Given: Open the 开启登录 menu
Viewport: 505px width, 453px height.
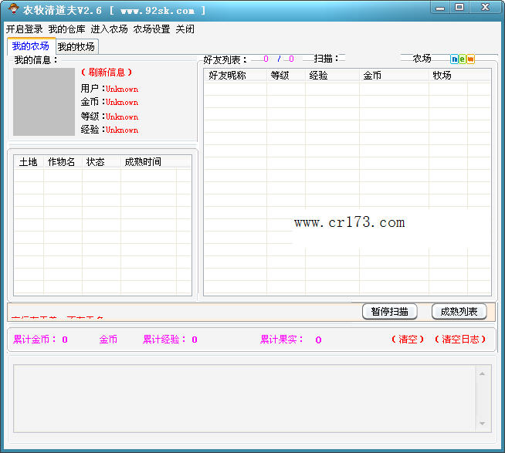Looking at the screenshot, I should pyautogui.click(x=25, y=29).
